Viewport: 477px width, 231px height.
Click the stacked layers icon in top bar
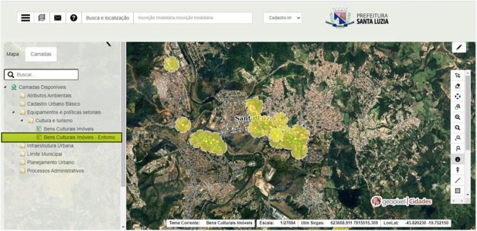click(42, 18)
